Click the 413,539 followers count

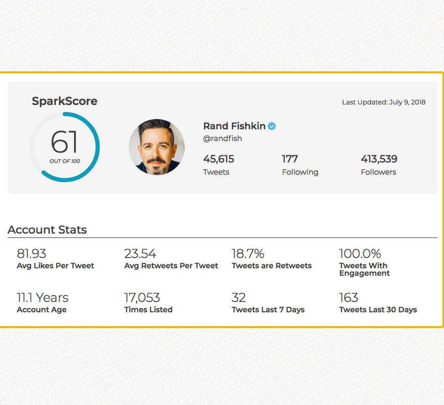pyautogui.click(x=379, y=159)
